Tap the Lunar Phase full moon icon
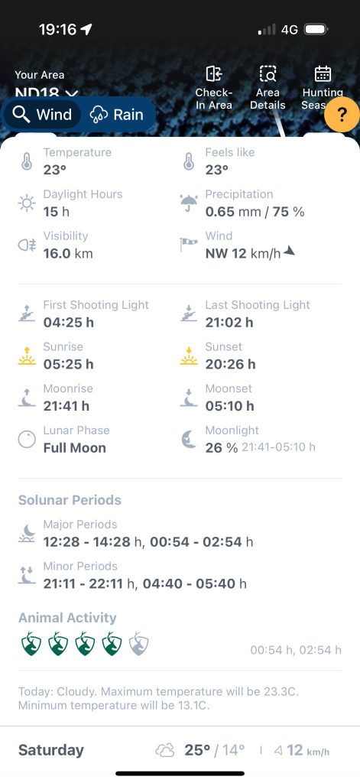The width and height of the screenshot is (360, 783). pyautogui.click(x=27, y=440)
